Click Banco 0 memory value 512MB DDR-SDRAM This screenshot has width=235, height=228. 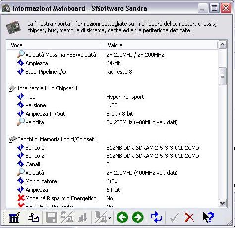click(153, 148)
